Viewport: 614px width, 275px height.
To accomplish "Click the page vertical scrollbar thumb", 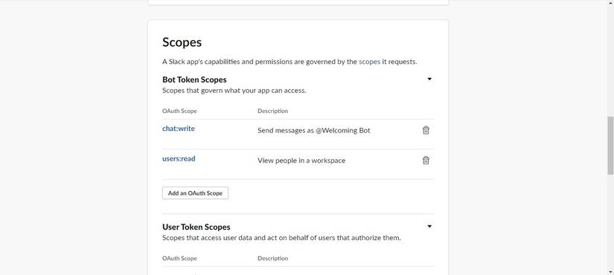I will click(x=610, y=145).
